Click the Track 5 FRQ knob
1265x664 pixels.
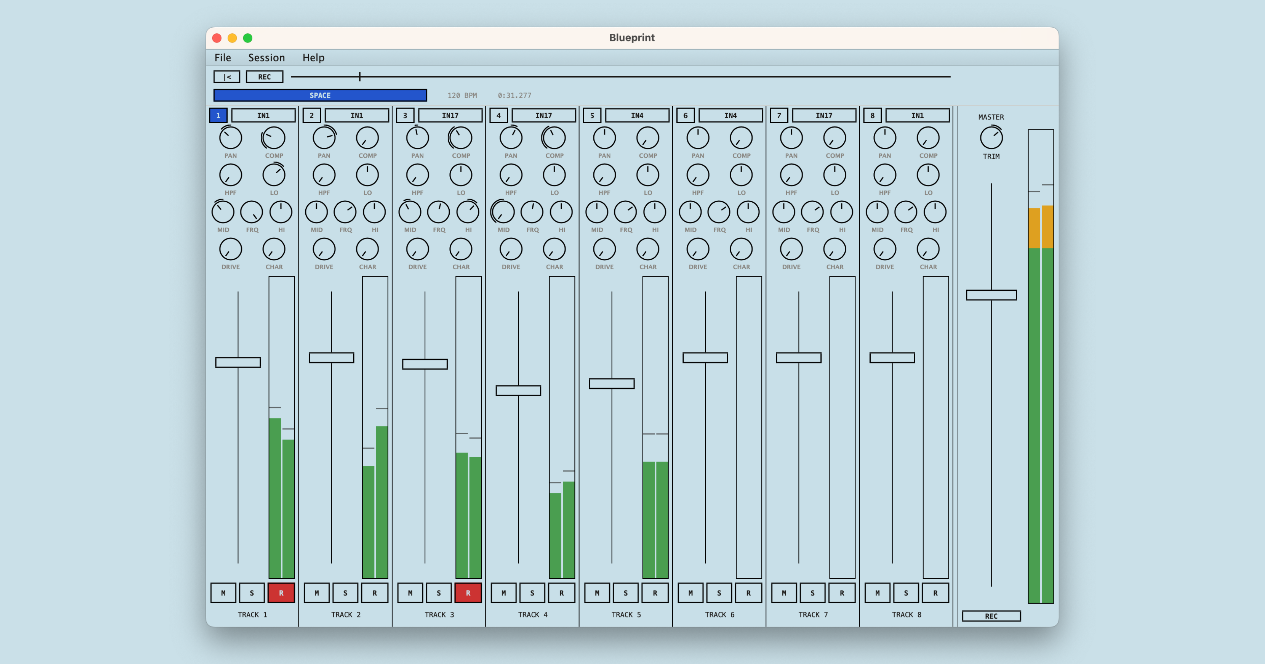626,212
